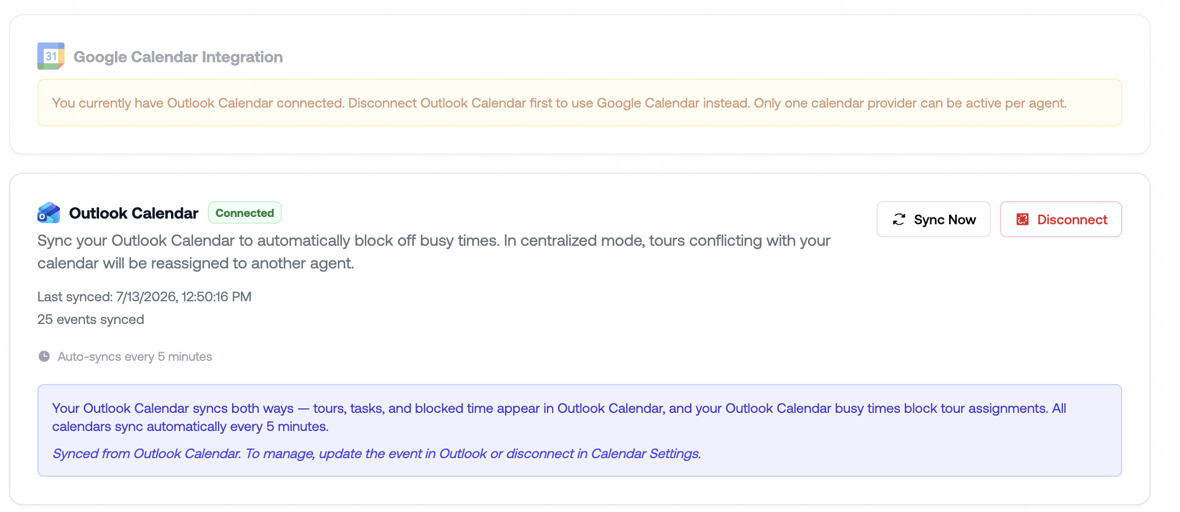Click the '25 events synced' text

click(x=91, y=319)
